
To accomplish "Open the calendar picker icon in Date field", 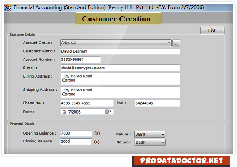I will tap(108, 112).
